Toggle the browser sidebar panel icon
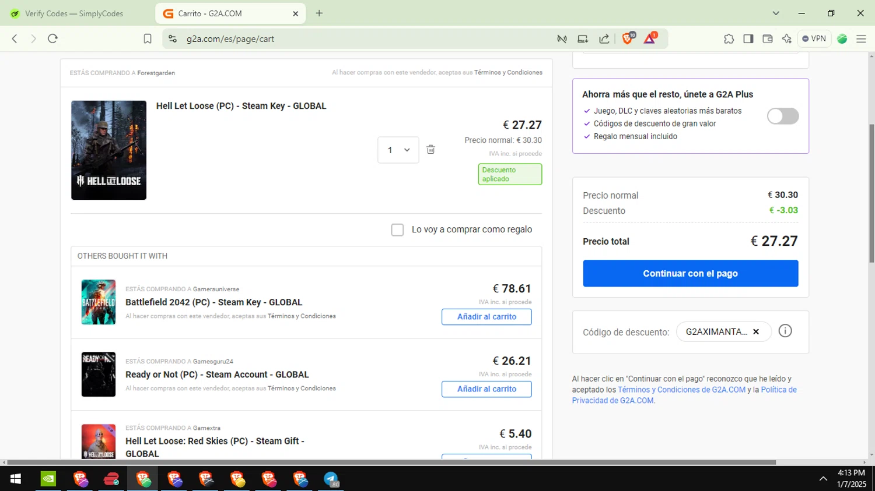 click(748, 38)
